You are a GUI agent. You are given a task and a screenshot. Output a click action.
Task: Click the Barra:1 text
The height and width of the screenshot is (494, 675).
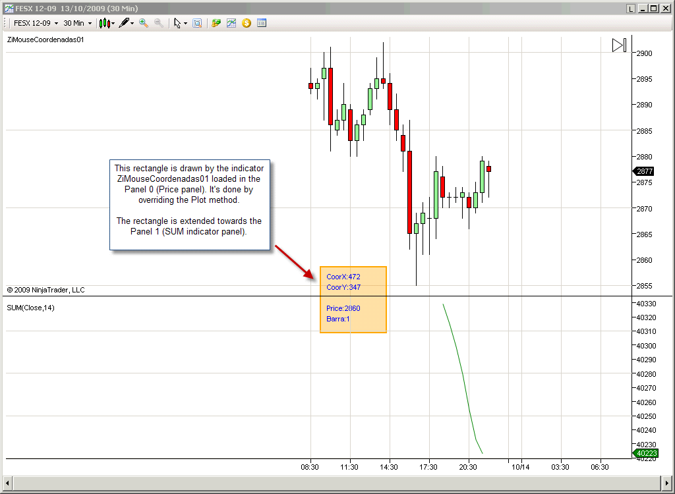point(338,319)
